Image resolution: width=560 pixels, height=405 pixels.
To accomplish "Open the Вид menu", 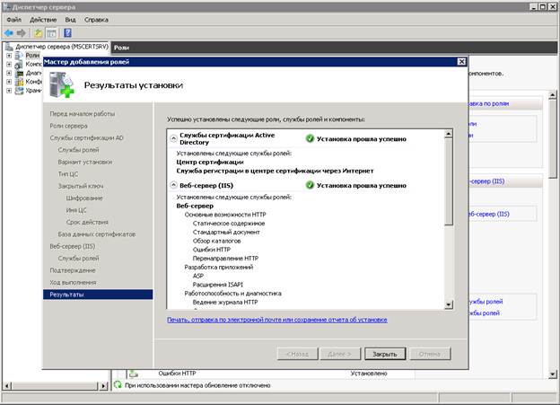I will point(70,20).
